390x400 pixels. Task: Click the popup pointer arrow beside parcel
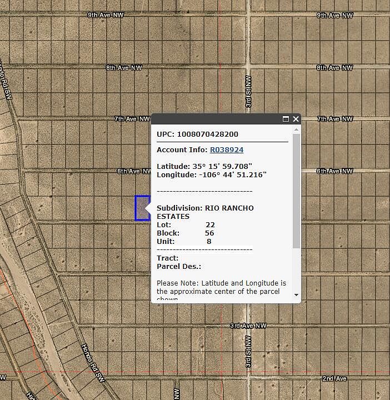point(148,209)
